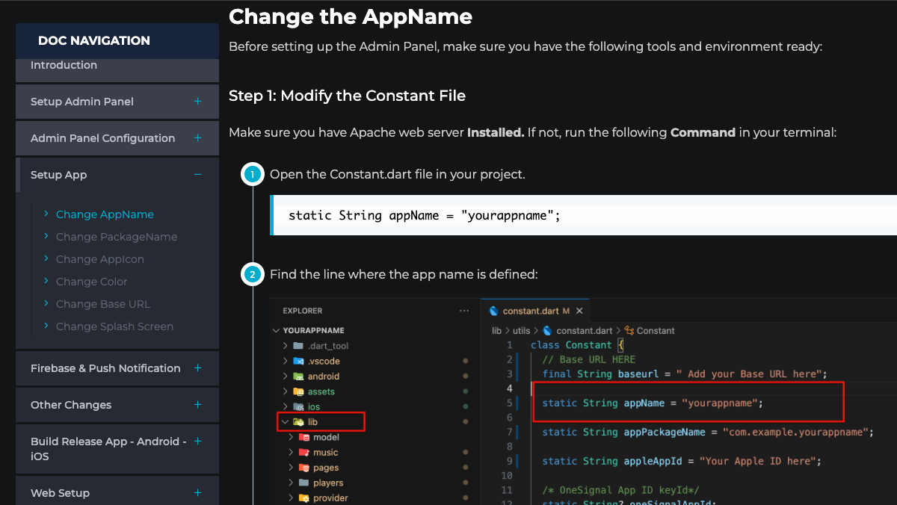
Task: Open the Explorer more actions ellipsis
Action: pos(463,311)
